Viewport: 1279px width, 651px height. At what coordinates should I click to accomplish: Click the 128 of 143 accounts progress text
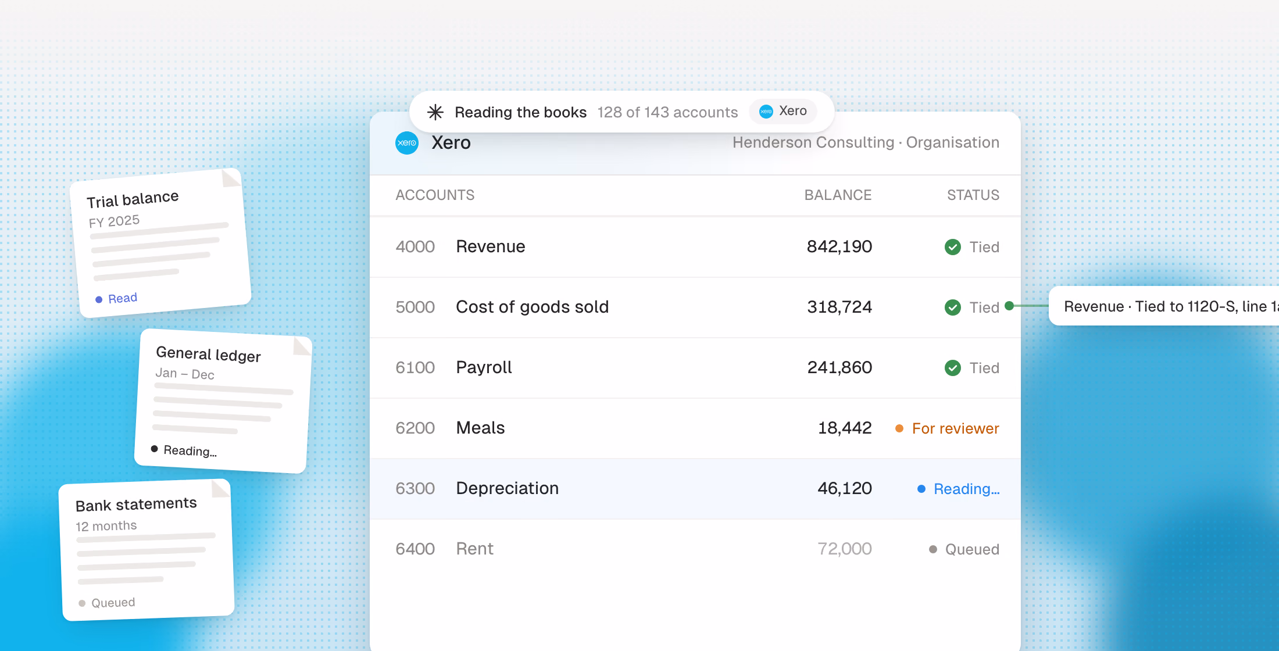coord(667,112)
